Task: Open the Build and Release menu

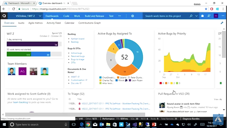Action: 94,16
